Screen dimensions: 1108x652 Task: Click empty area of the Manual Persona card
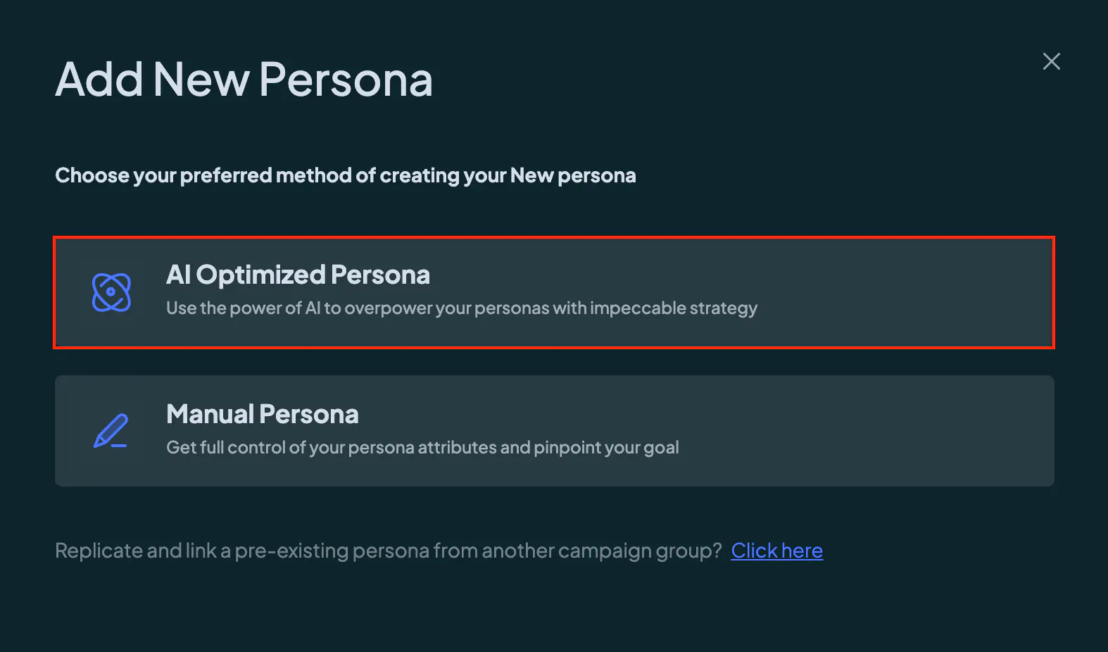click(x=866, y=431)
